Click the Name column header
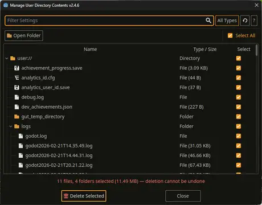 pos(91,49)
